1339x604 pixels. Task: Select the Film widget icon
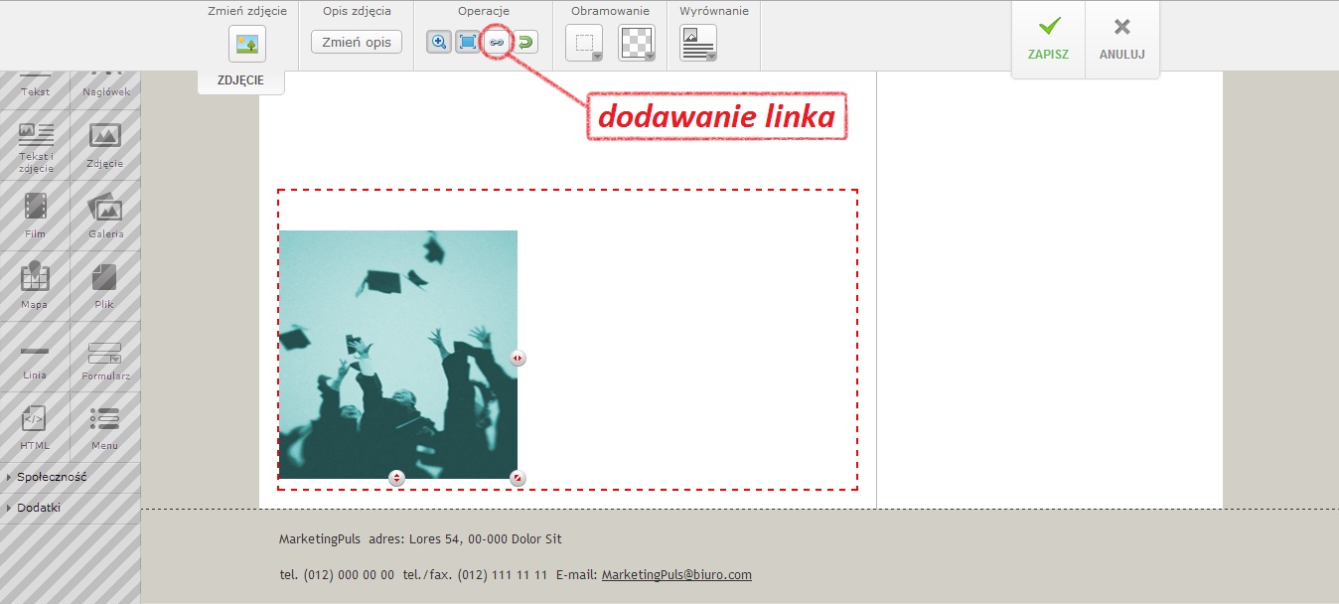(36, 214)
